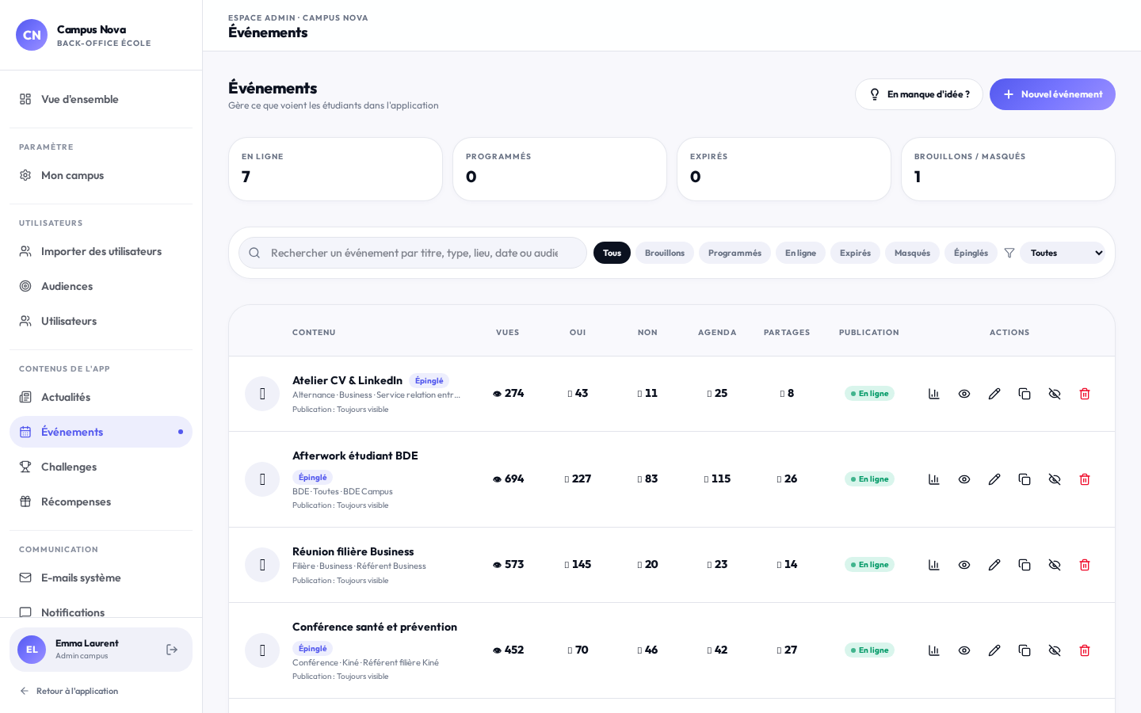
Task: Click the Emma Laurent profile card
Action: [101, 650]
